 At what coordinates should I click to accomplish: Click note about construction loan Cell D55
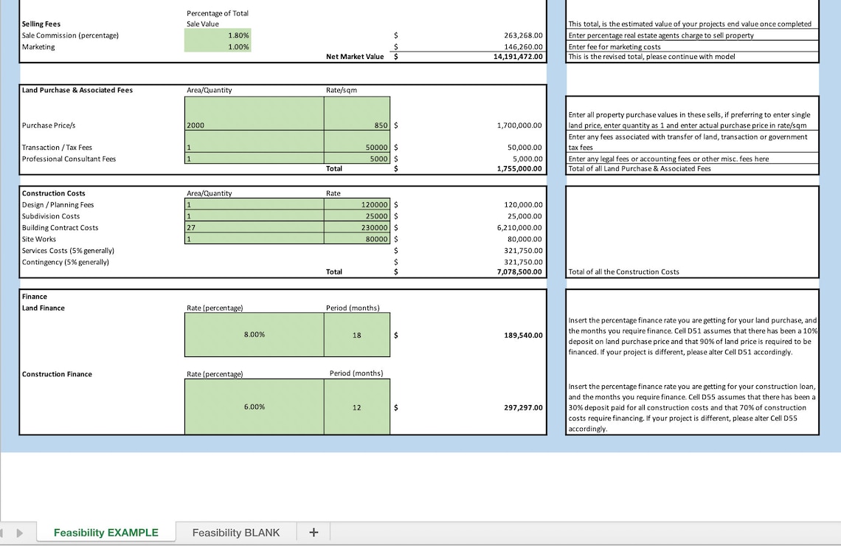pos(693,407)
